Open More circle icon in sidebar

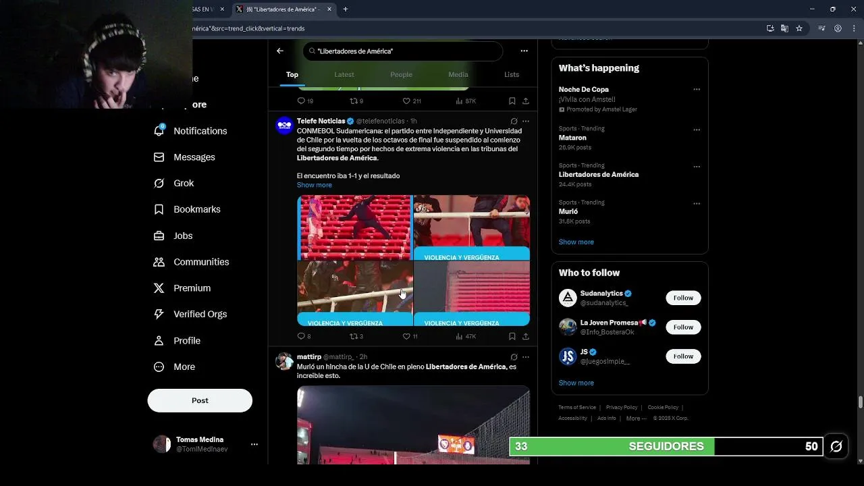point(159,367)
